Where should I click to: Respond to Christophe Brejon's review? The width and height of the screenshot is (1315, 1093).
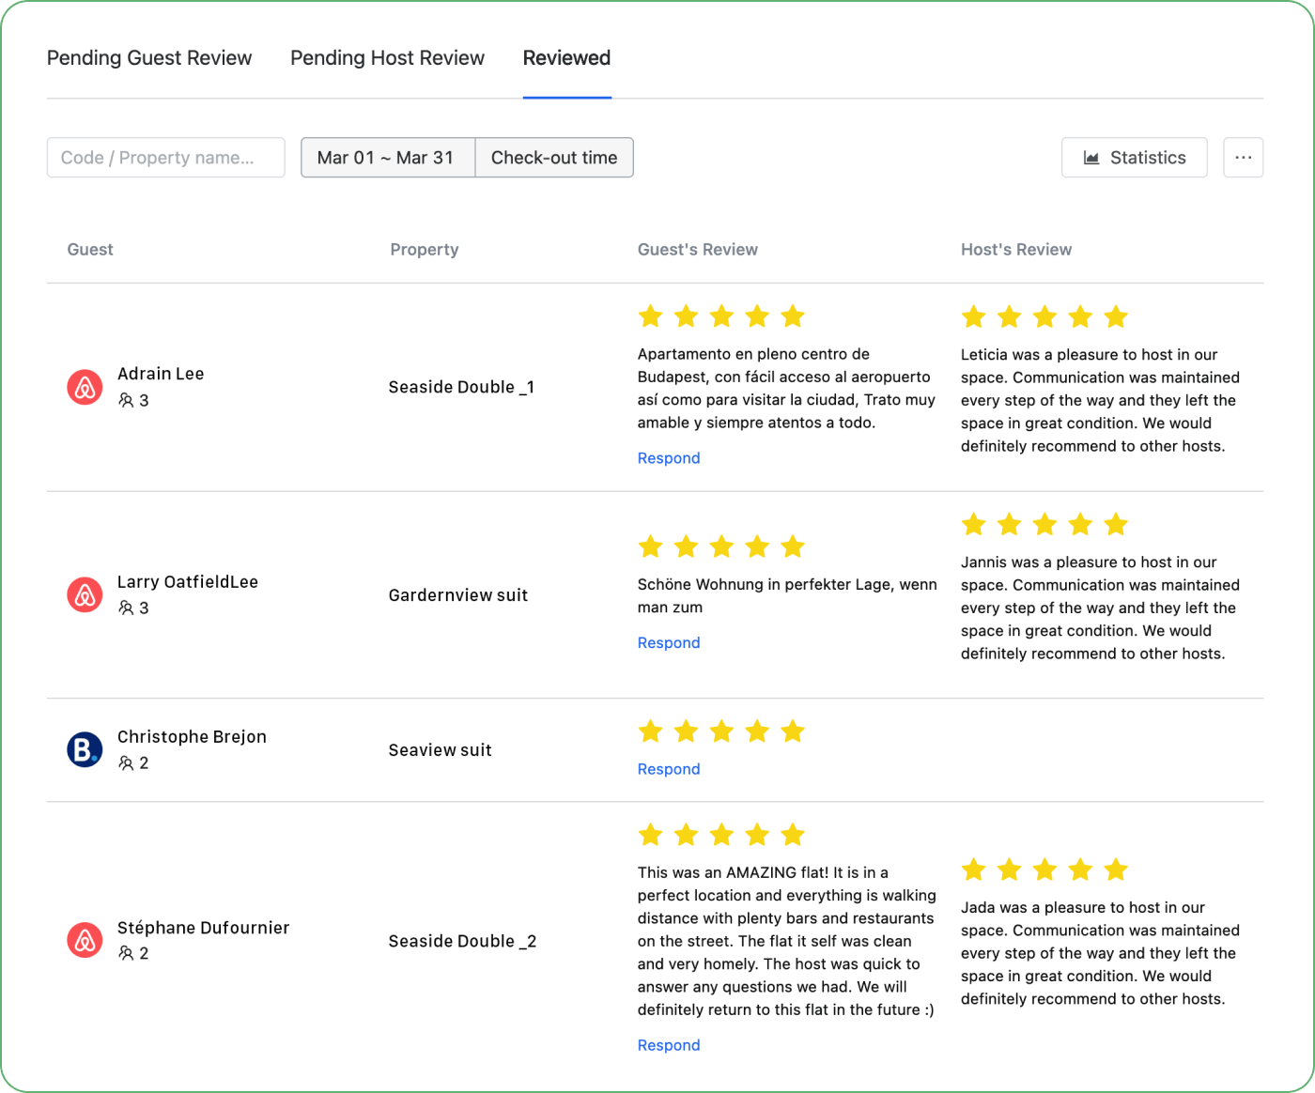(x=669, y=769)
